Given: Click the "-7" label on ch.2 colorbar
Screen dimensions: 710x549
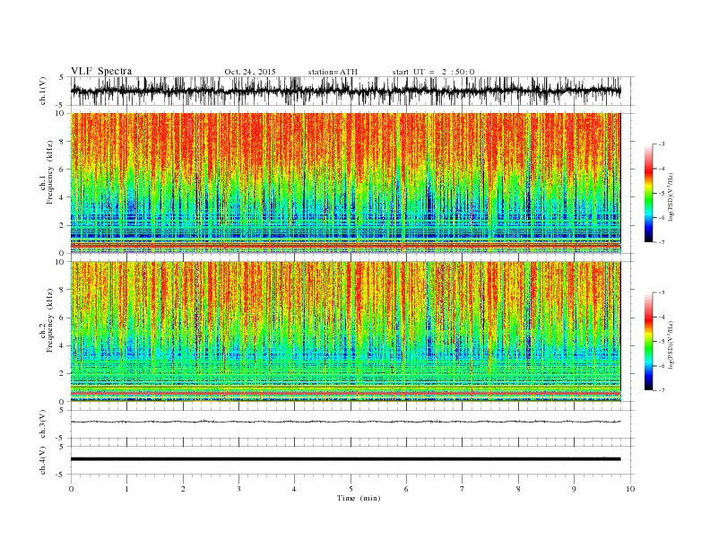Looking at the screenshot, I should coord(662,390).
